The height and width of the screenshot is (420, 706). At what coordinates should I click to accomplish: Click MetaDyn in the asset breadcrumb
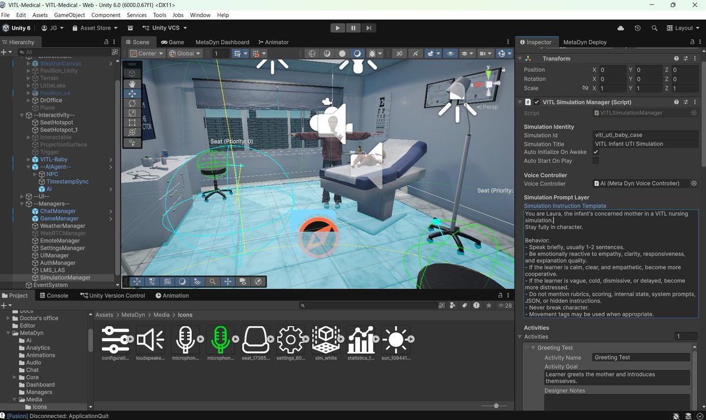click(133, 315)
